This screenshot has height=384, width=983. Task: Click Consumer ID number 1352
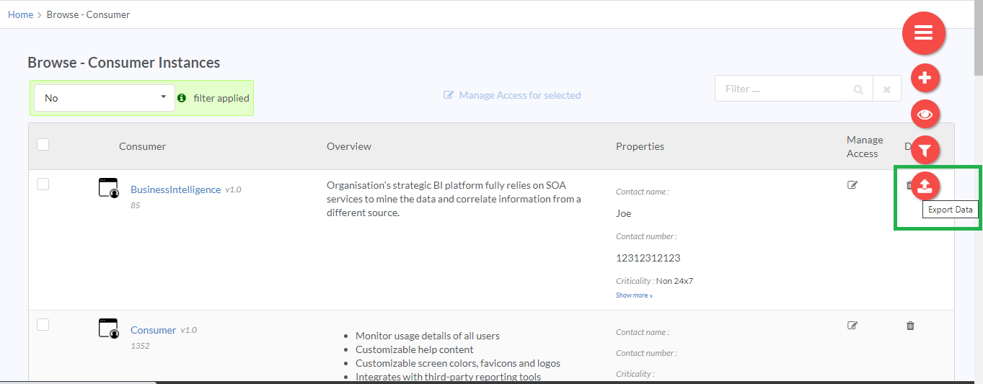click(140, 346)
